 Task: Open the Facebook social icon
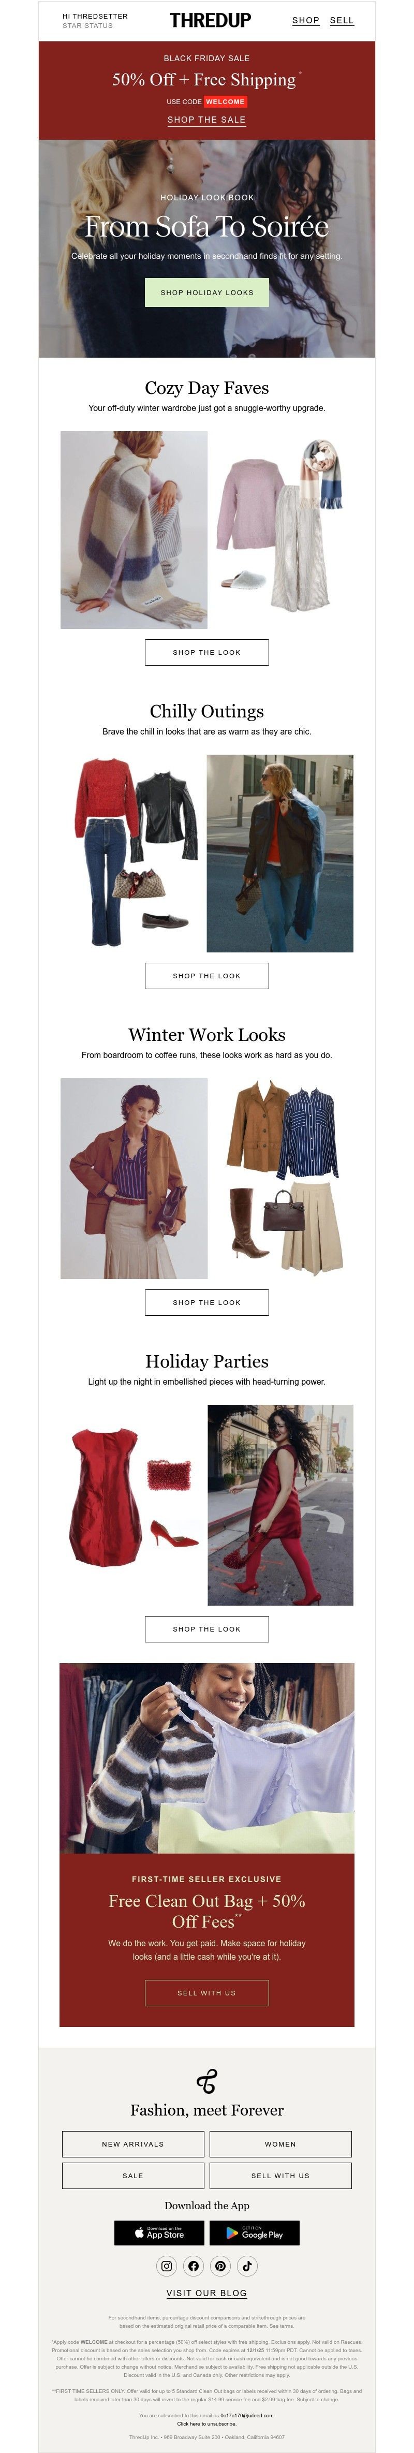point(193,2266)
